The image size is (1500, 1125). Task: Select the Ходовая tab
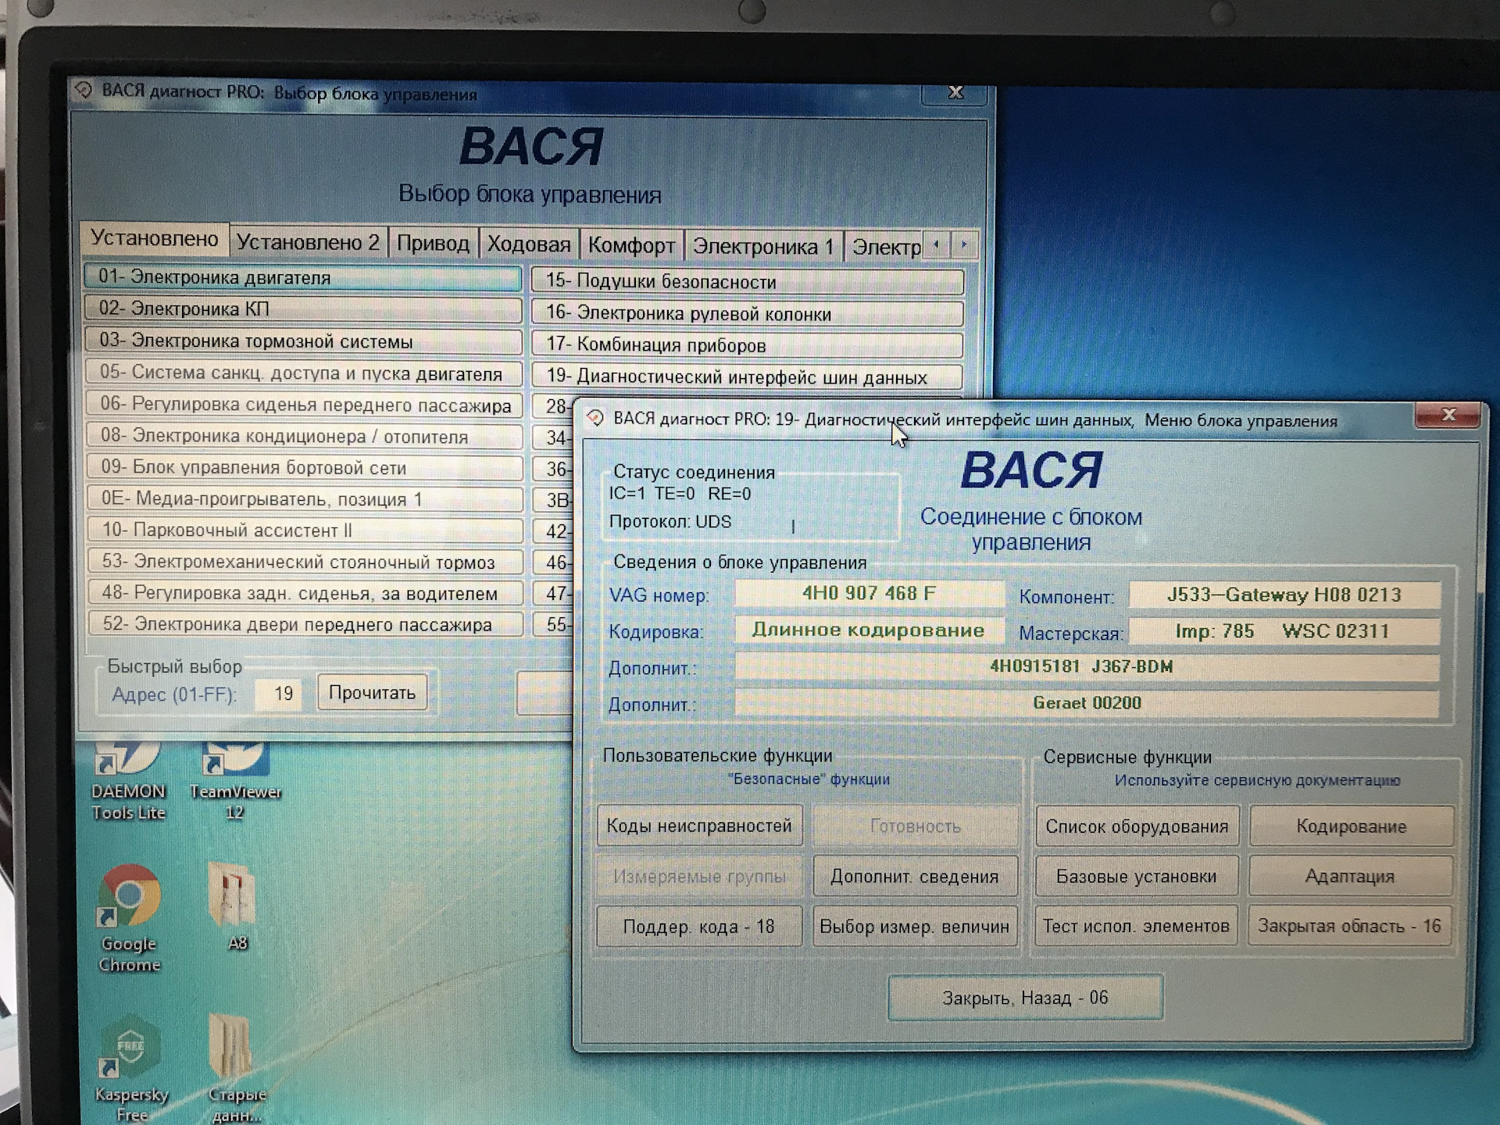(529, 245)
